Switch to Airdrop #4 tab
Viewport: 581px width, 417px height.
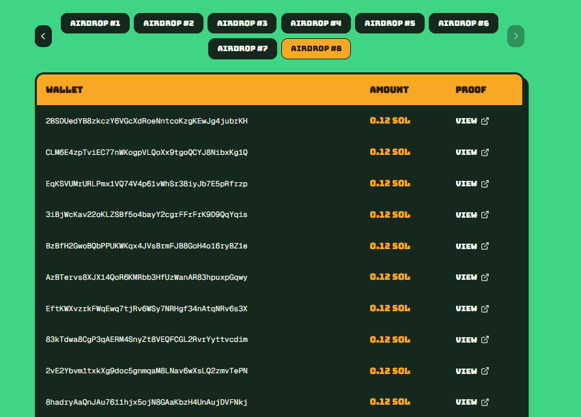point(316,23)
